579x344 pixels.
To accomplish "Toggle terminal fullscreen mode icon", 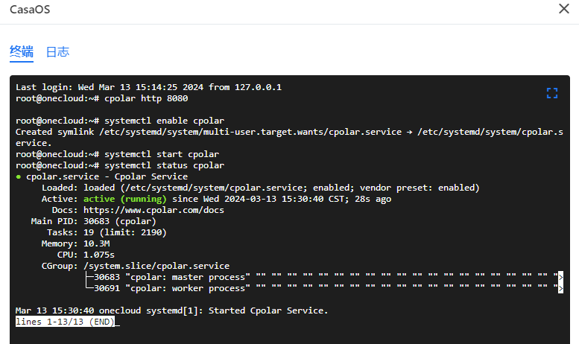I will [x=552, y=93].
